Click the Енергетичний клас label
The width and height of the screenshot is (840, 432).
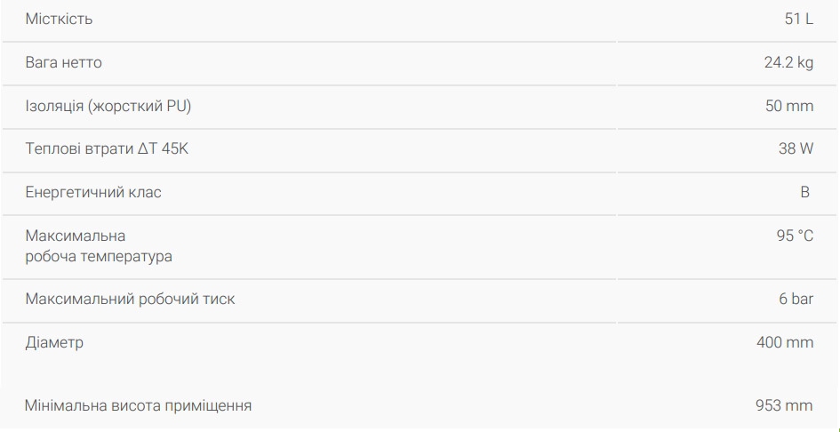93,193
